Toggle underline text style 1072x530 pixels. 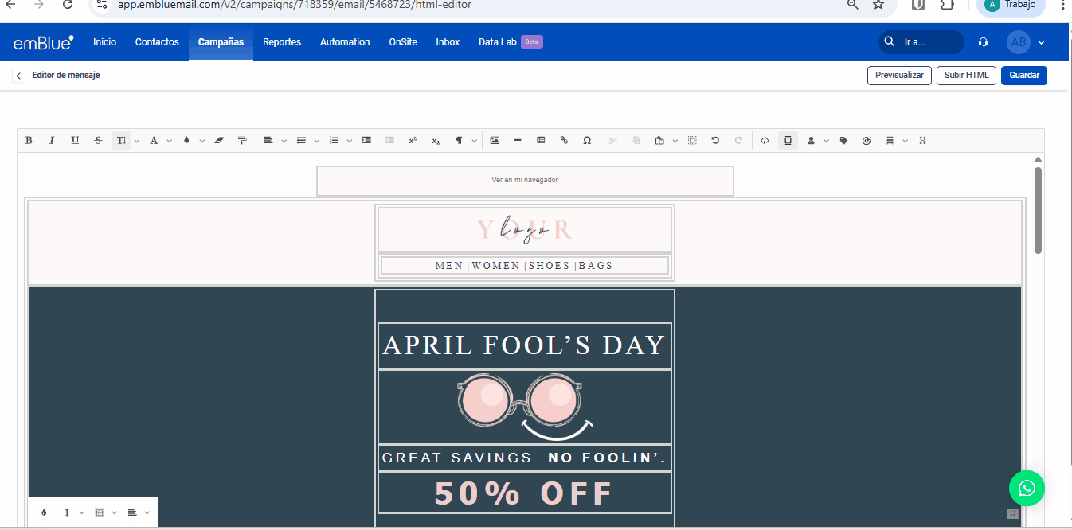[75, 141]
